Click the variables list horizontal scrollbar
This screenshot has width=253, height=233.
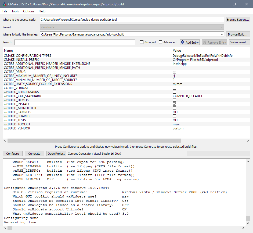coord(94,140)
